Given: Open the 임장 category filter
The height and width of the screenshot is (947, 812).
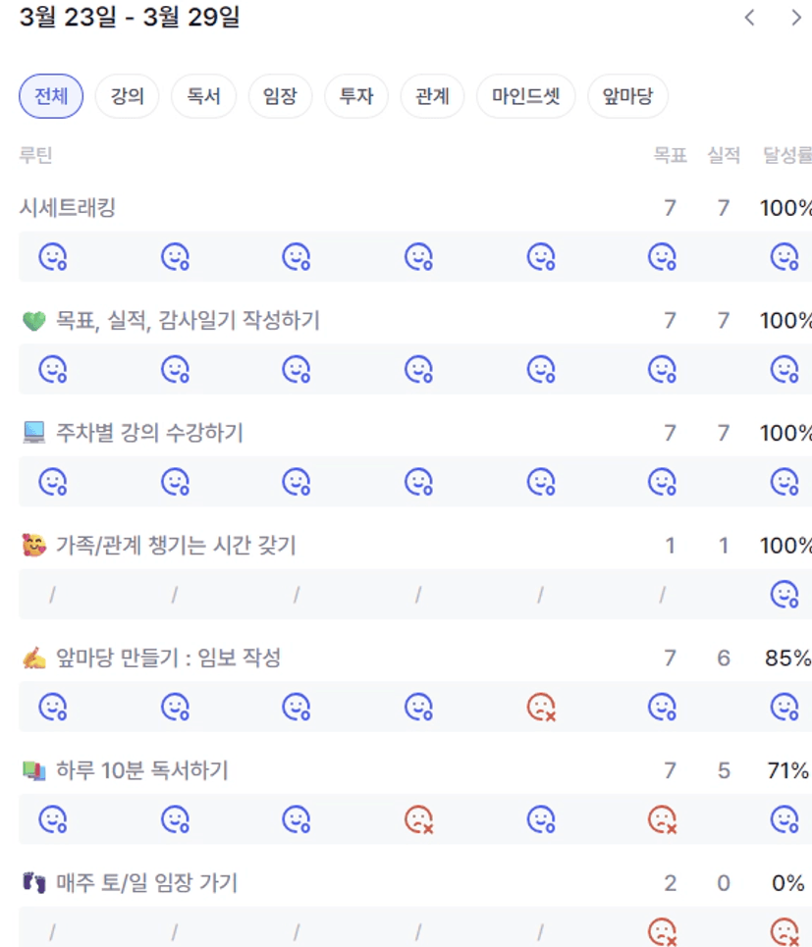Looking at the screenshot, I should (x=280, y=96).
